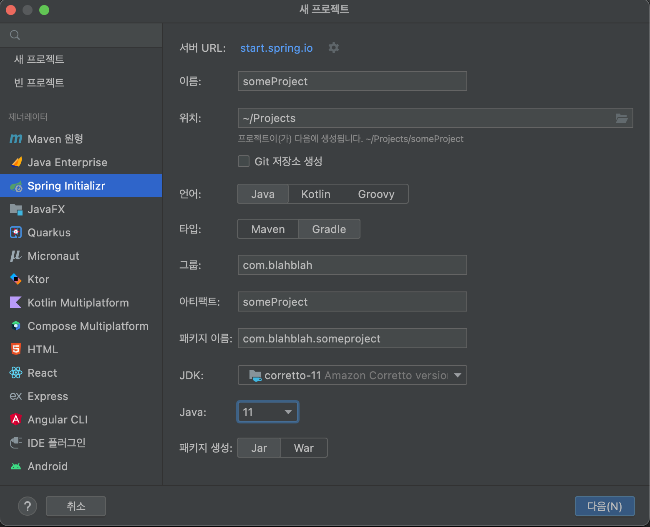Enable the Git repository creation checkbox
This screenshot has width=650, height=527.
[244, 161]
